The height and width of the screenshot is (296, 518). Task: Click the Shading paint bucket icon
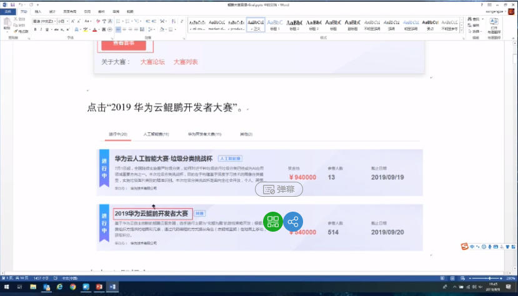[162, 30]
